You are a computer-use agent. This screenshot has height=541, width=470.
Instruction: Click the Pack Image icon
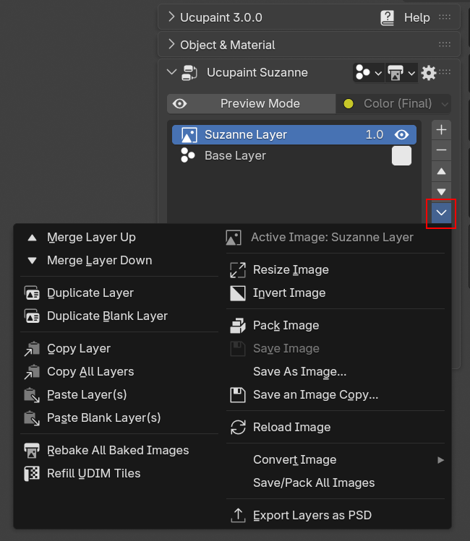coord(238,325)
